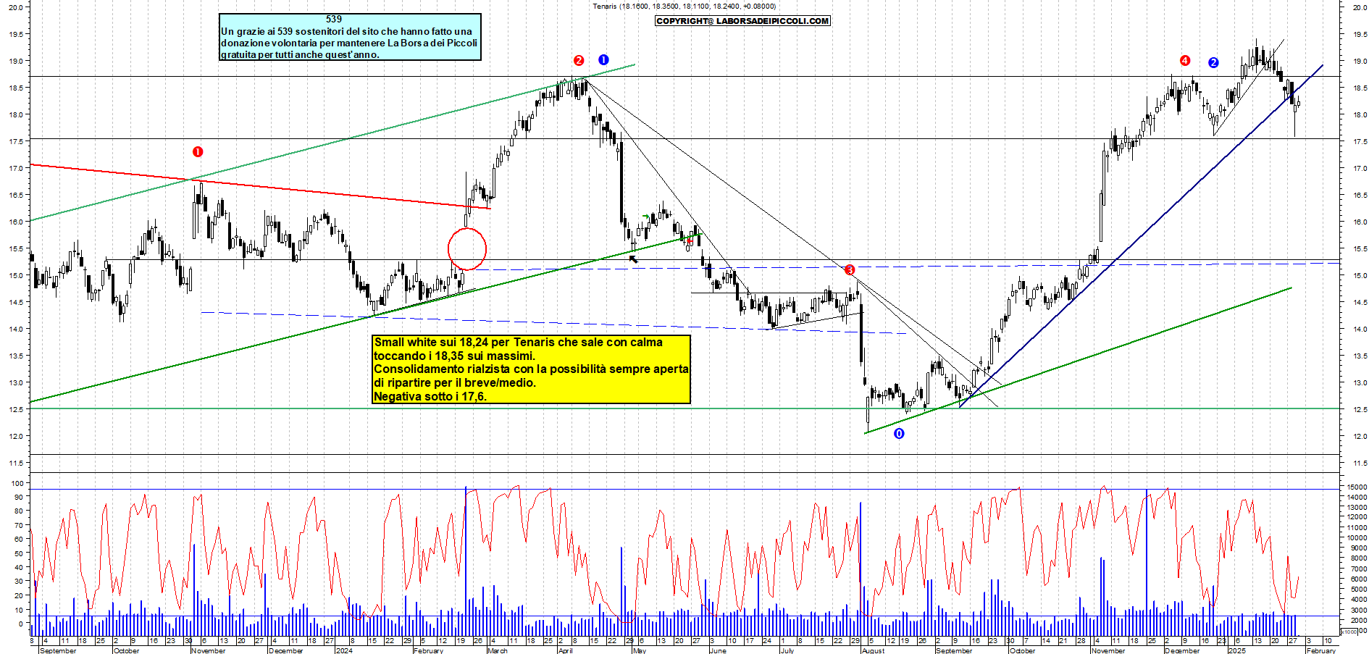Click the 'May' label on the time axis

pos(640,650)
